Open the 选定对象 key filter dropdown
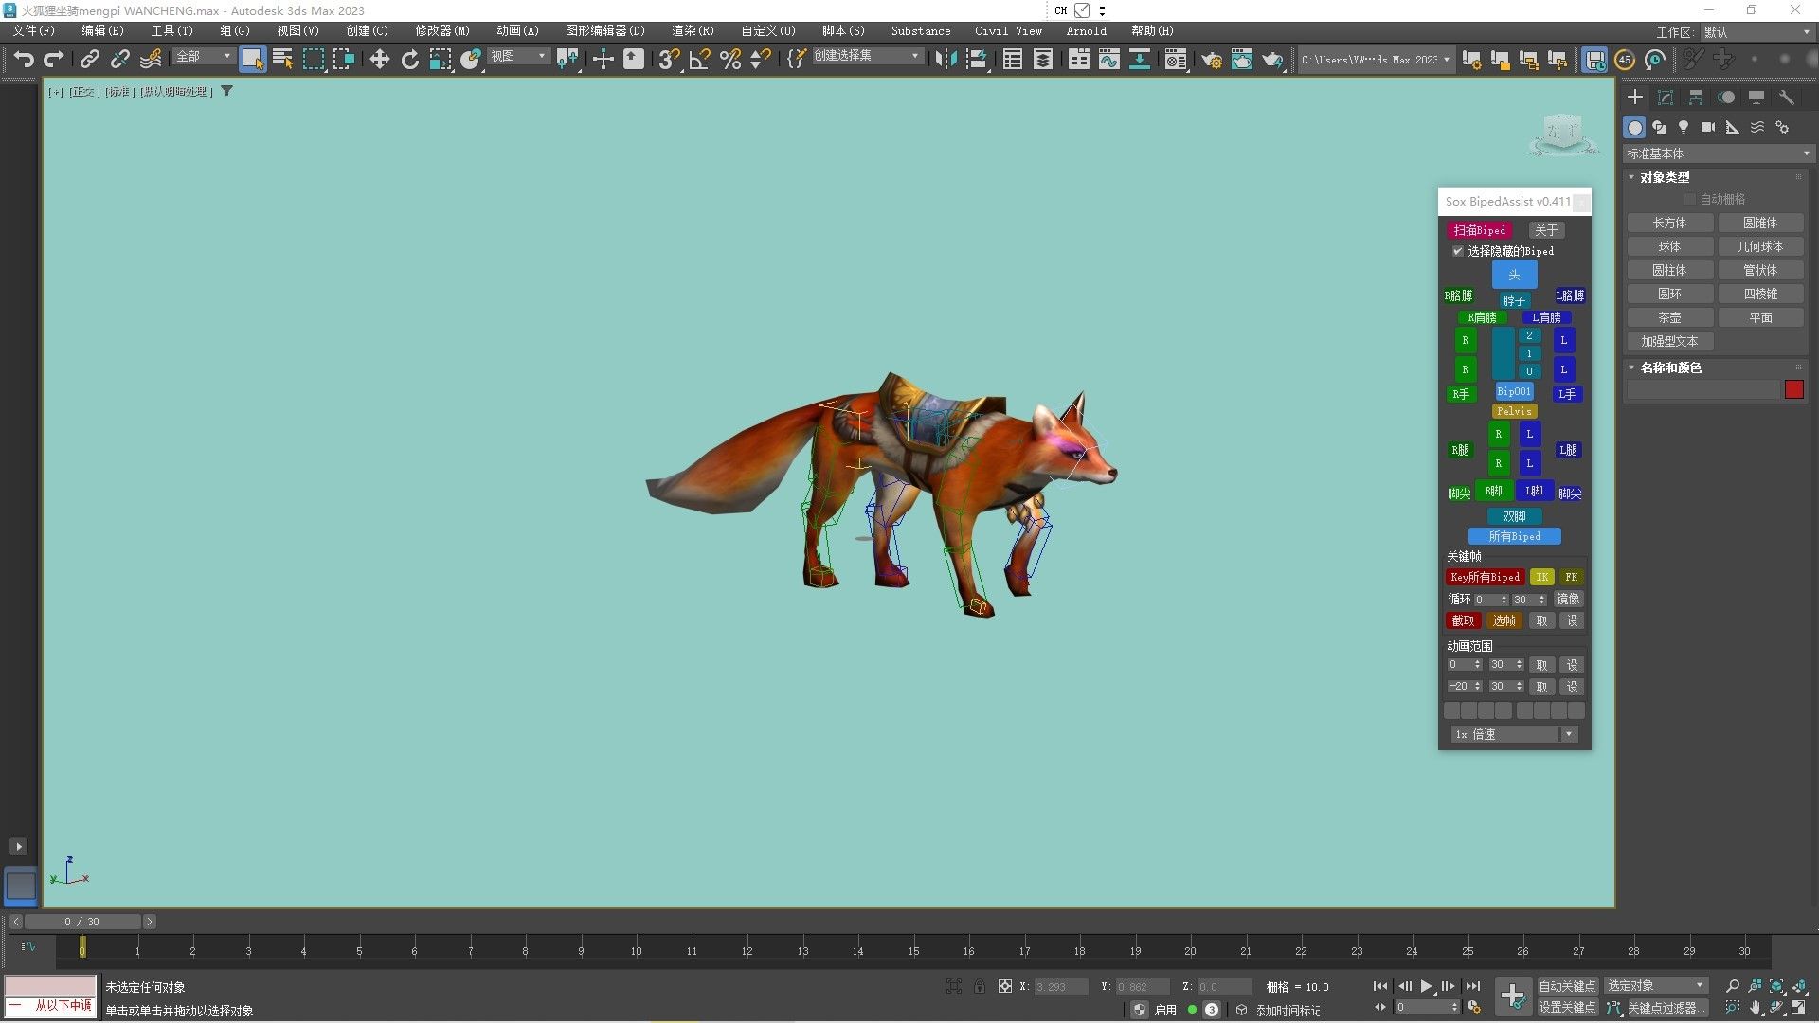1819x1023 pixels. coord(1655,986)
